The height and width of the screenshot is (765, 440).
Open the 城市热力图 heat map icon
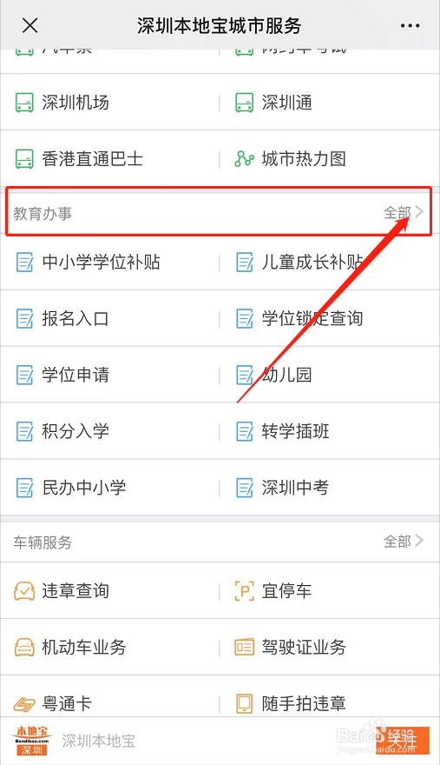(x=245, y=159)
